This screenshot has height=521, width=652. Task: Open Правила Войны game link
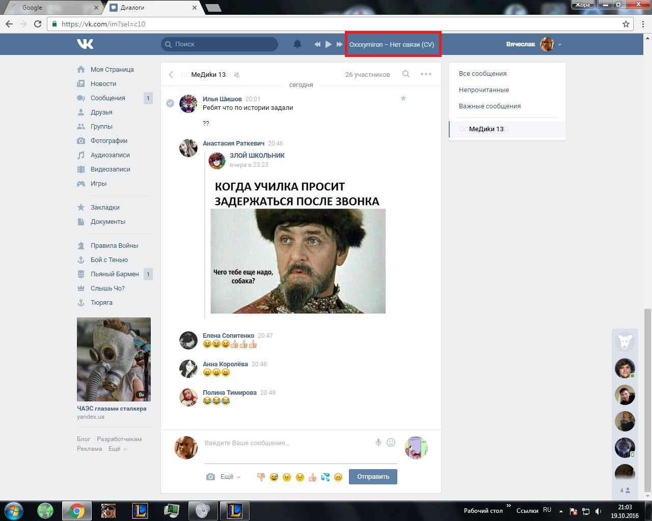(115, 245)
